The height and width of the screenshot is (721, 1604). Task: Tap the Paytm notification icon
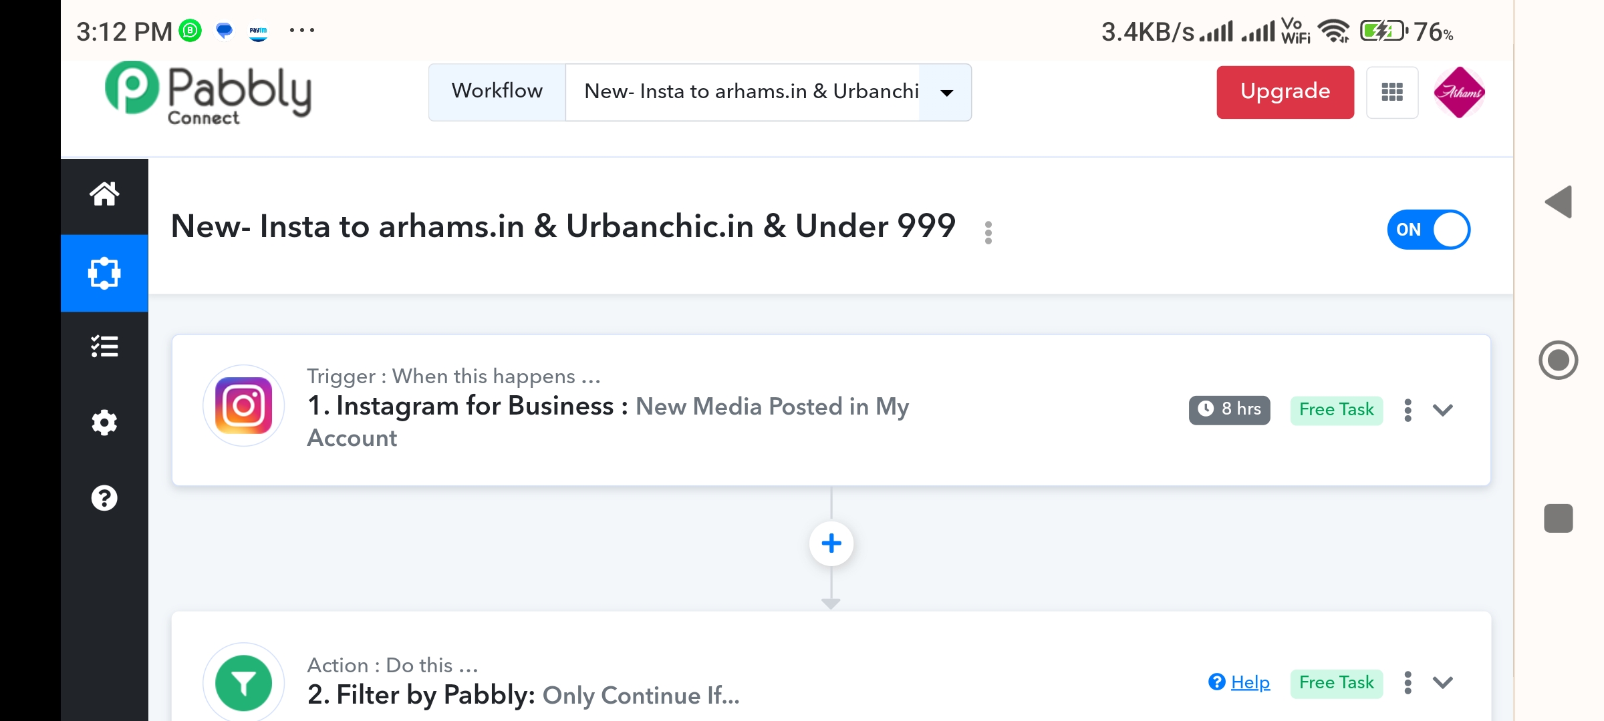[x=258, y=31]
